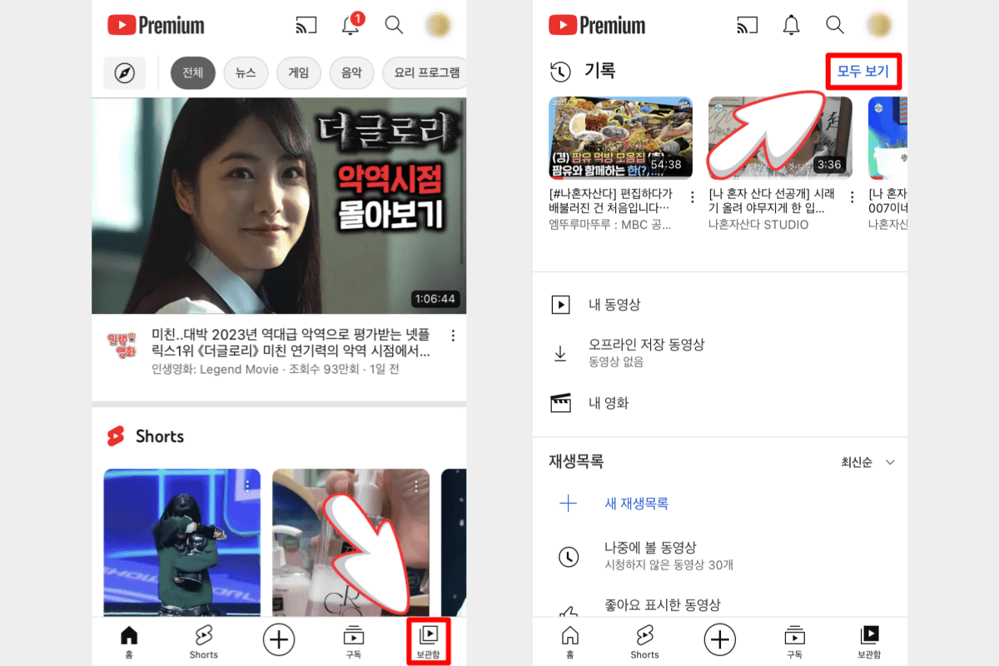This screenshot has height=666, width=999.
Task: Open the notifications bell with 1 alert
Action: click(x=350, y=25)
